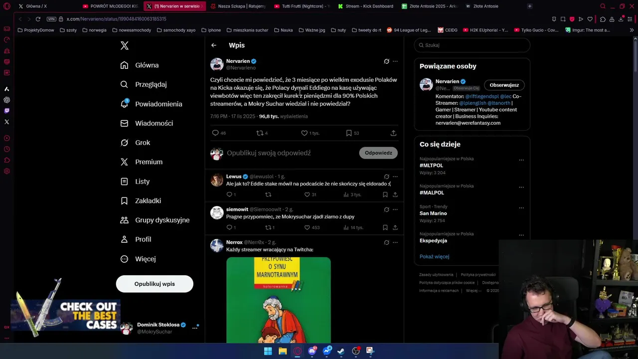Screen dimensions: 638x359
Task: Reload the page with the refresh icon
Action: click(38, 19)
